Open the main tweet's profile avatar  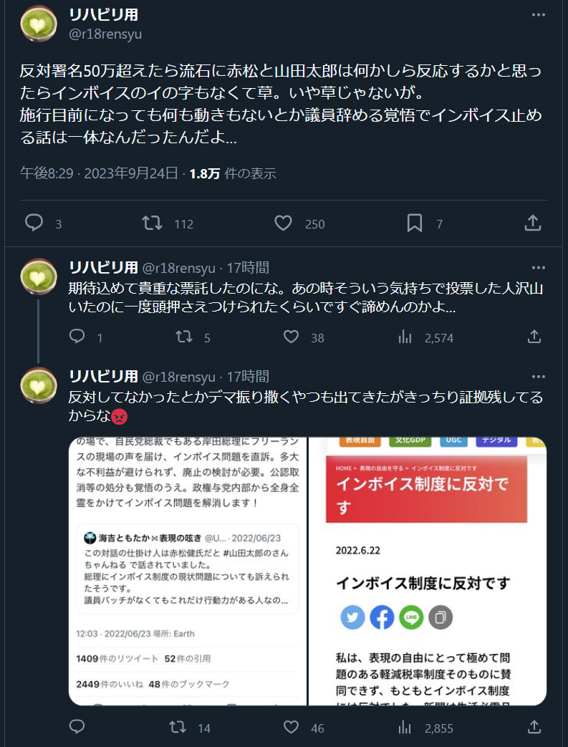[39, 24]
